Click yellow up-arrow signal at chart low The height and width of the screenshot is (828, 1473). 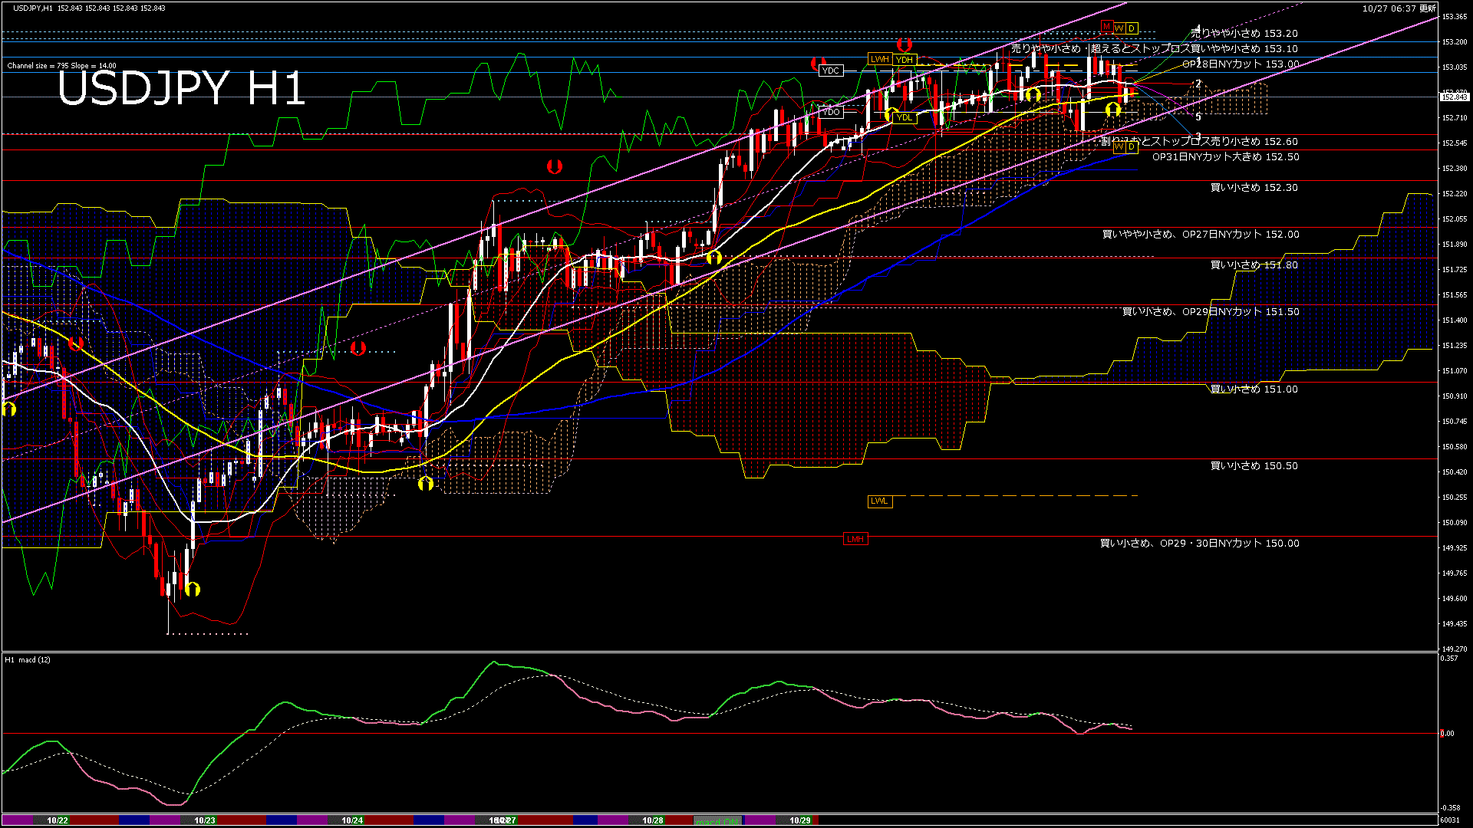[x=193, y=589]
